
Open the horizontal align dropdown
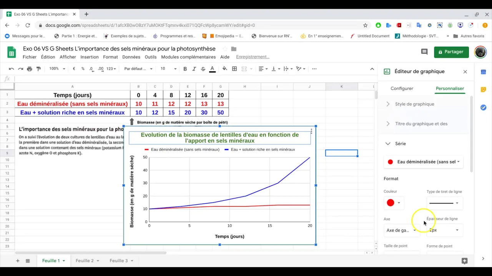coord(263,69)
